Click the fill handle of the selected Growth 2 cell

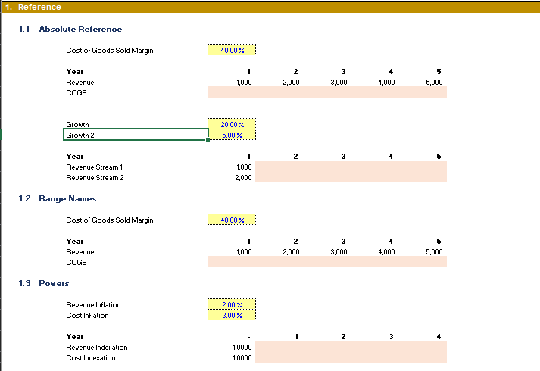(x=208, y=140)
